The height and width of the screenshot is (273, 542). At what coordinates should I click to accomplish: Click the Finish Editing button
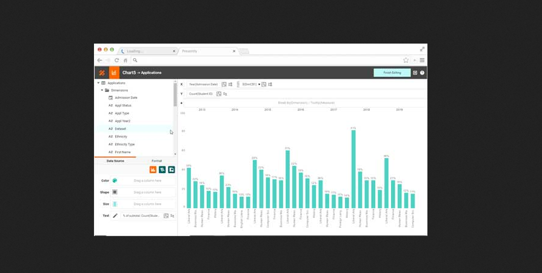tap(392, 73)
